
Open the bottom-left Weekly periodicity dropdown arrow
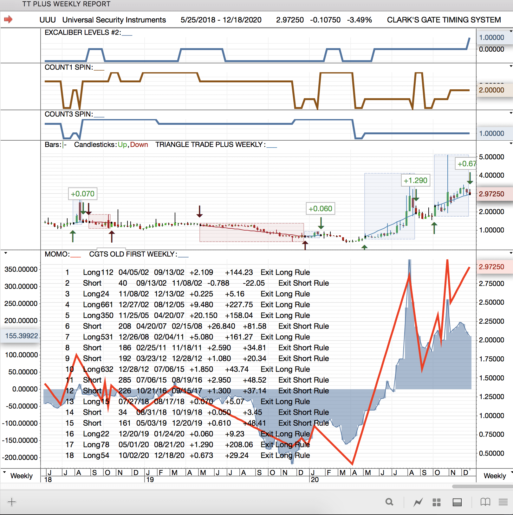pos(4,472)
